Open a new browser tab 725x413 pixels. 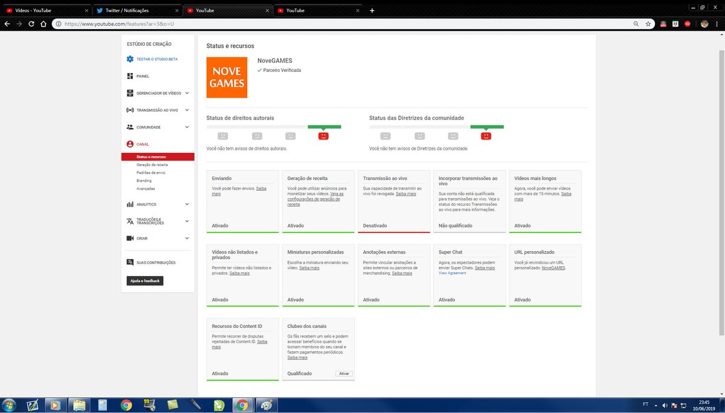[x=372, y=10]
